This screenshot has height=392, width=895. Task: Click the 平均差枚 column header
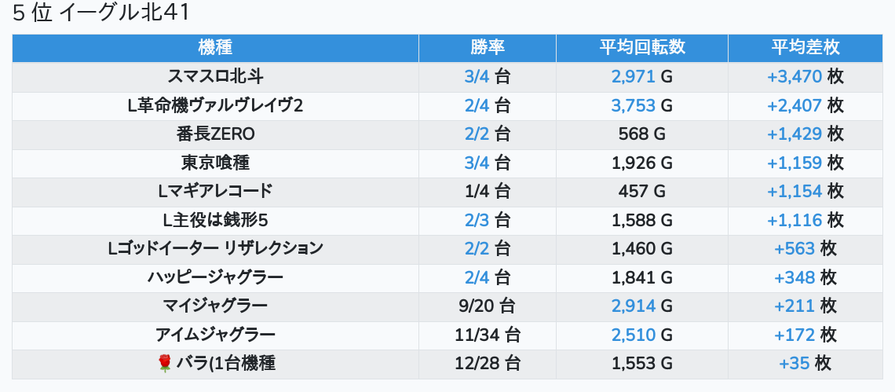coord(805,47)
